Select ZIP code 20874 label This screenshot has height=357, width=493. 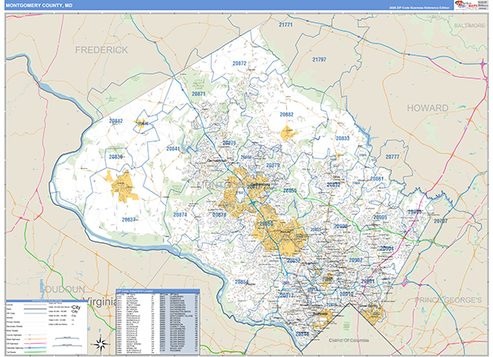tap(180, 215)
